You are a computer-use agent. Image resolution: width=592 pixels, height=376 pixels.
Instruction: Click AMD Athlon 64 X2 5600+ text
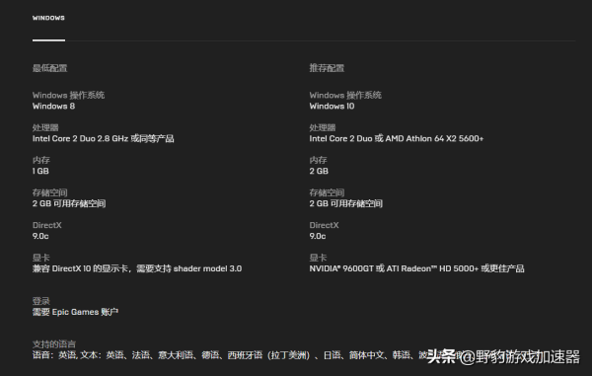click(x=434, y=138)
